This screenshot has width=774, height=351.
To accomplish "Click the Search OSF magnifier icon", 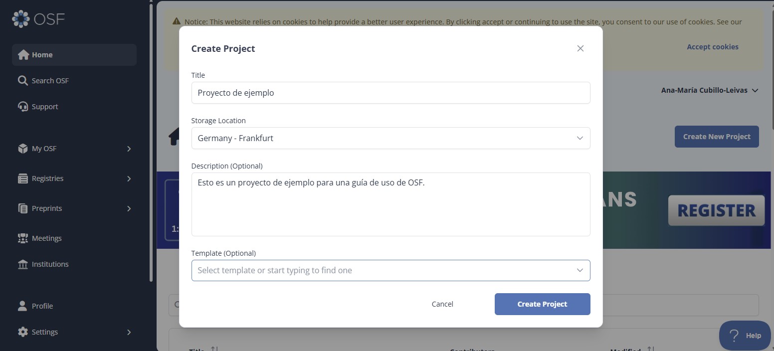I will tap(22, 81).
